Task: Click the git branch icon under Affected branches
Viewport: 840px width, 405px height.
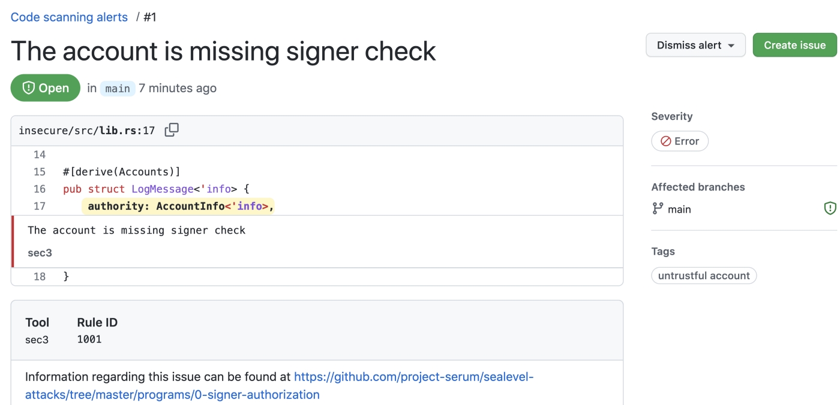Action: 658,208
